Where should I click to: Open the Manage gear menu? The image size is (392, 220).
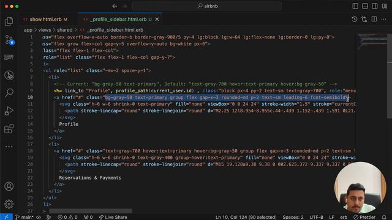coord(9,204)
